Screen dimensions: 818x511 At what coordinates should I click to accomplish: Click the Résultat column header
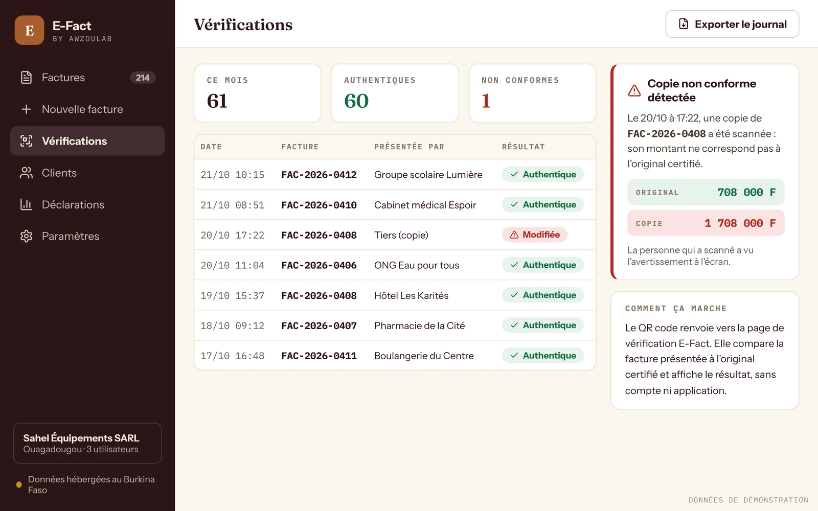(x=524, y=147)
